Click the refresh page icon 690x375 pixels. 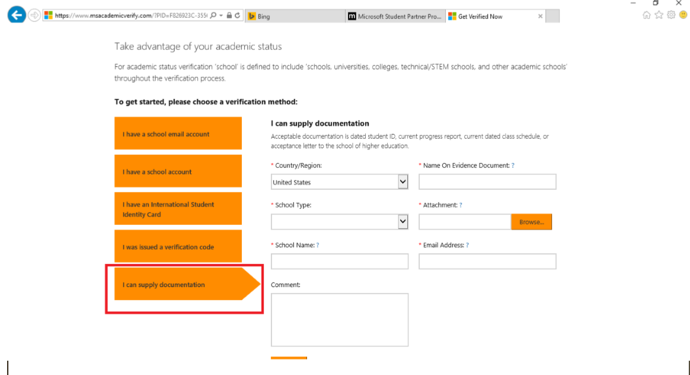(x=238, y=16)
